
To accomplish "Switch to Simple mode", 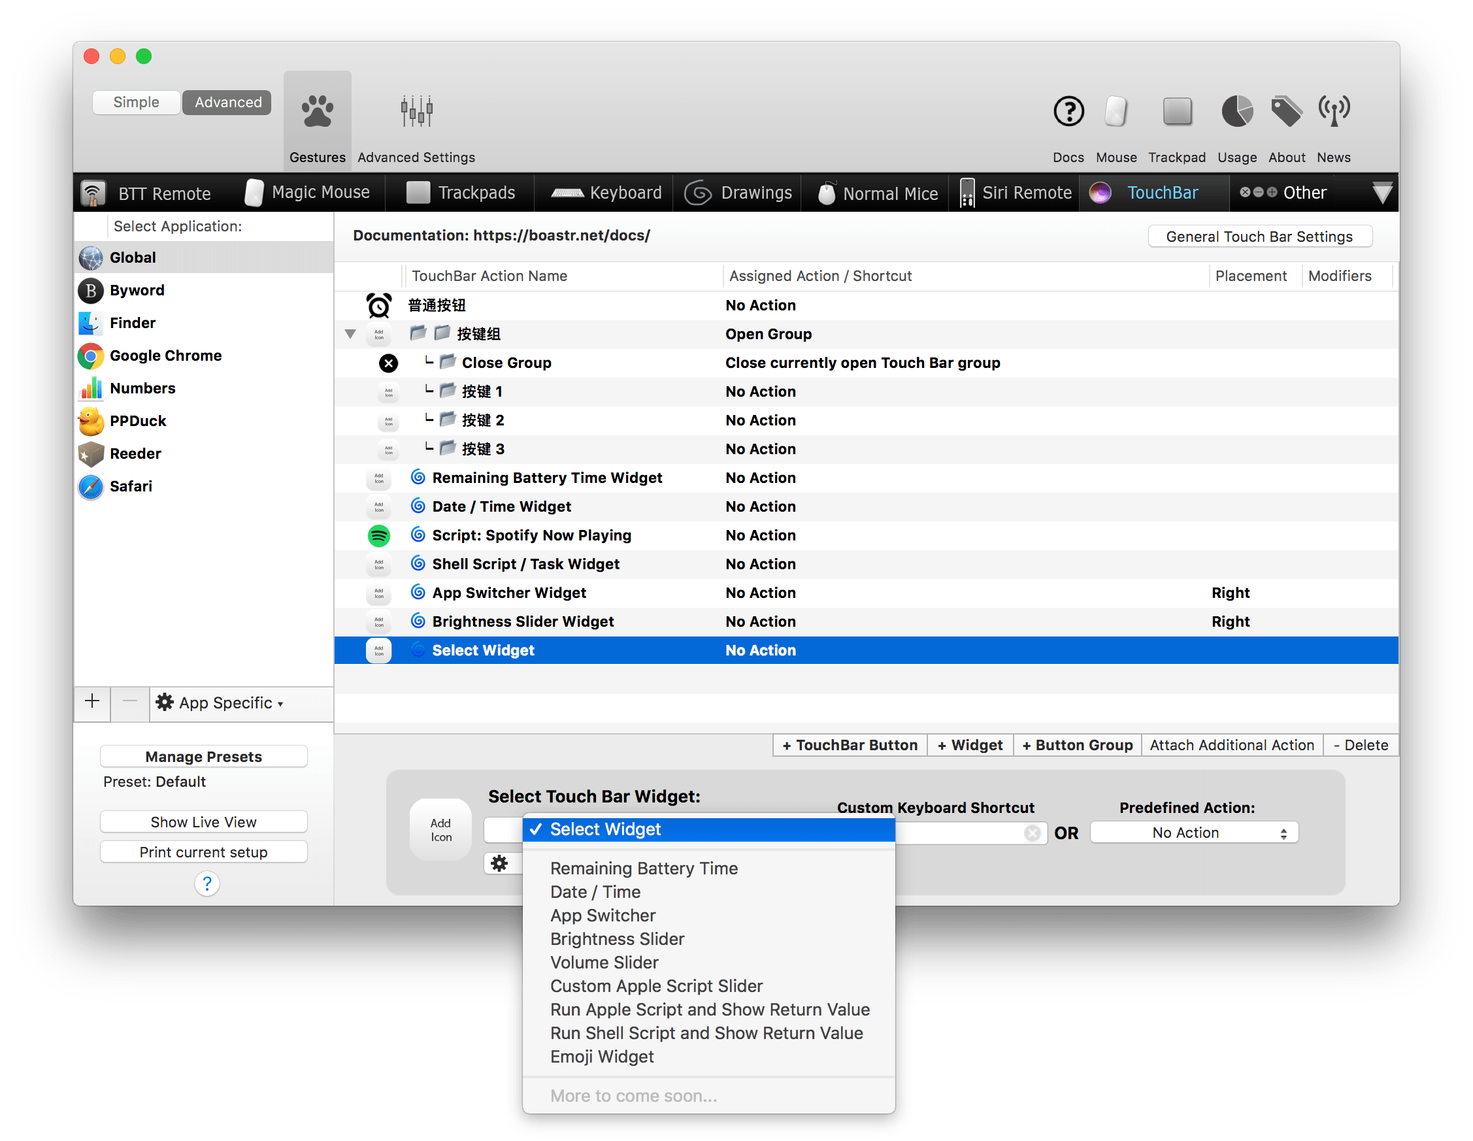I will coord(136,103).
